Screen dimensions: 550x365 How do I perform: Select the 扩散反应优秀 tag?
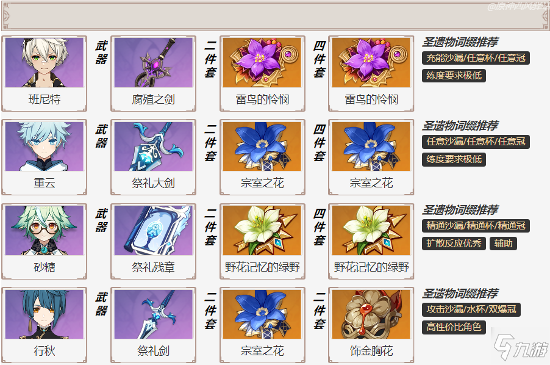[454, 243]
